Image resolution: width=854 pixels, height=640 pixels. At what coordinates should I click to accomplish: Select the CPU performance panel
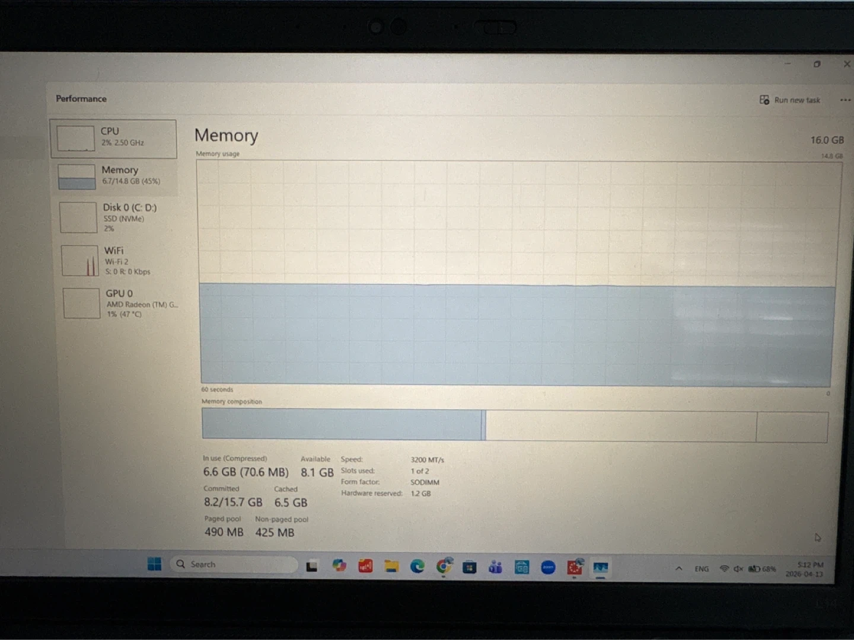click(x=113, y=139)
